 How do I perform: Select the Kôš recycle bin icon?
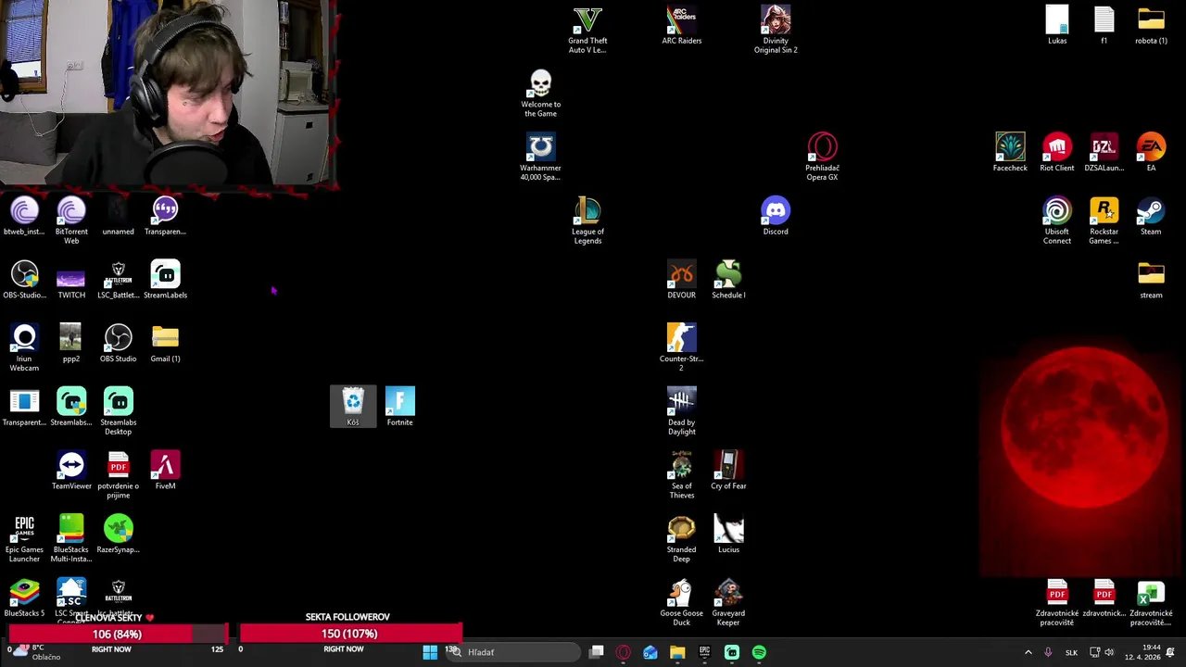click(353, 407)
